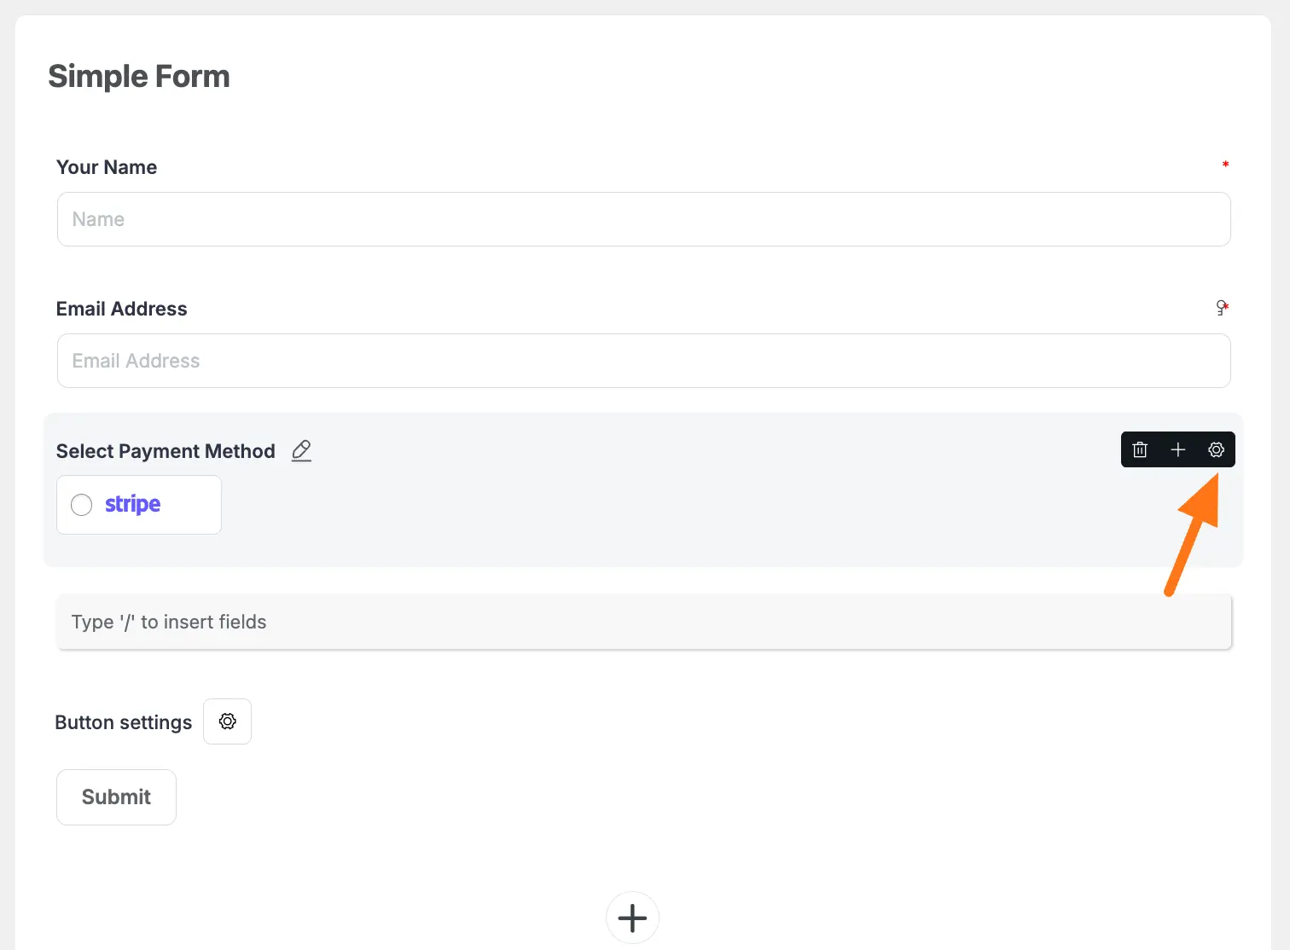Image resolution: width=1290 pixels, height=950 pixels.
Task: Click the purple Stripe logo
Action: [x=132, y=505]
